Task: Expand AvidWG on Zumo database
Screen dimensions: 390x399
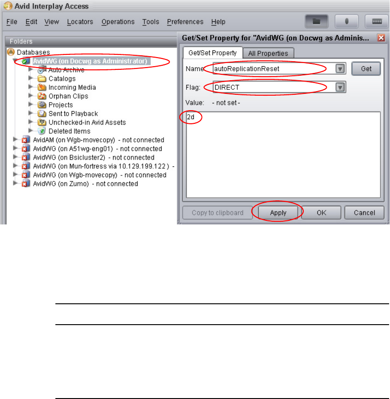Action: coord(15,183)
